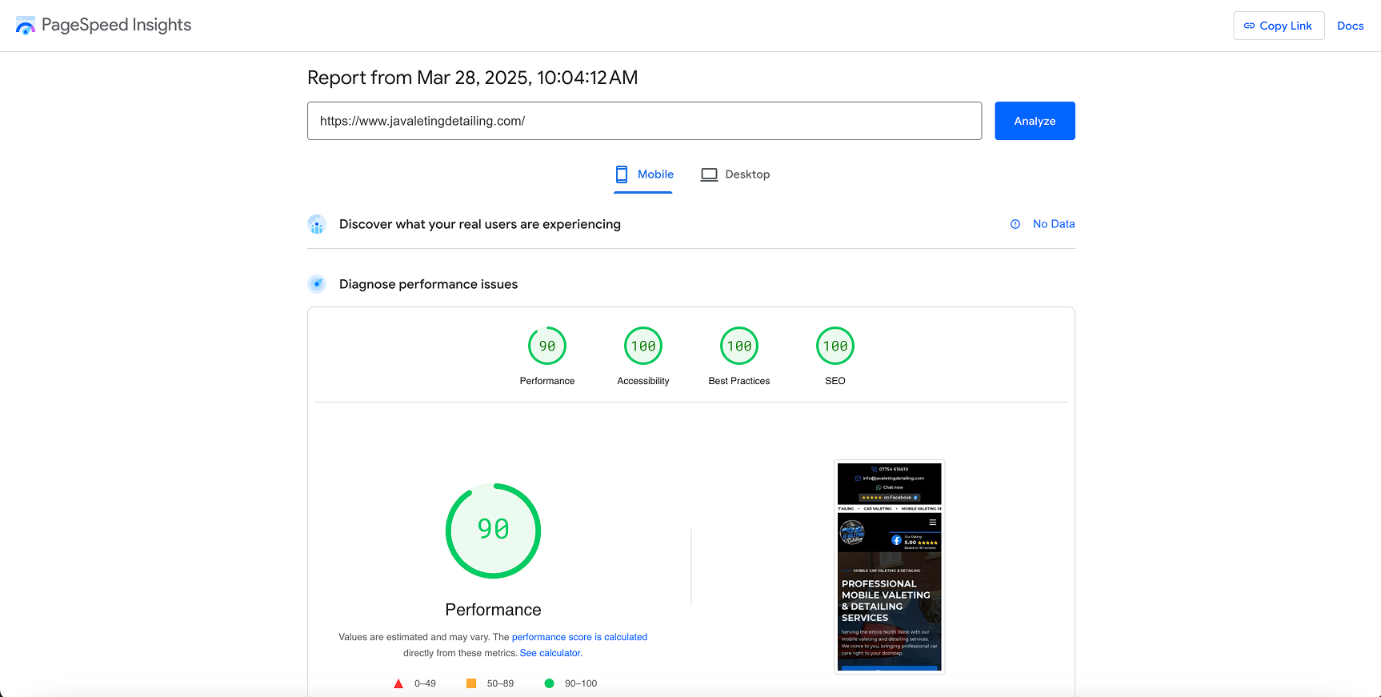Open 'performance score is calculated' link
The image size is (1381, 697).
coord(579,637)
